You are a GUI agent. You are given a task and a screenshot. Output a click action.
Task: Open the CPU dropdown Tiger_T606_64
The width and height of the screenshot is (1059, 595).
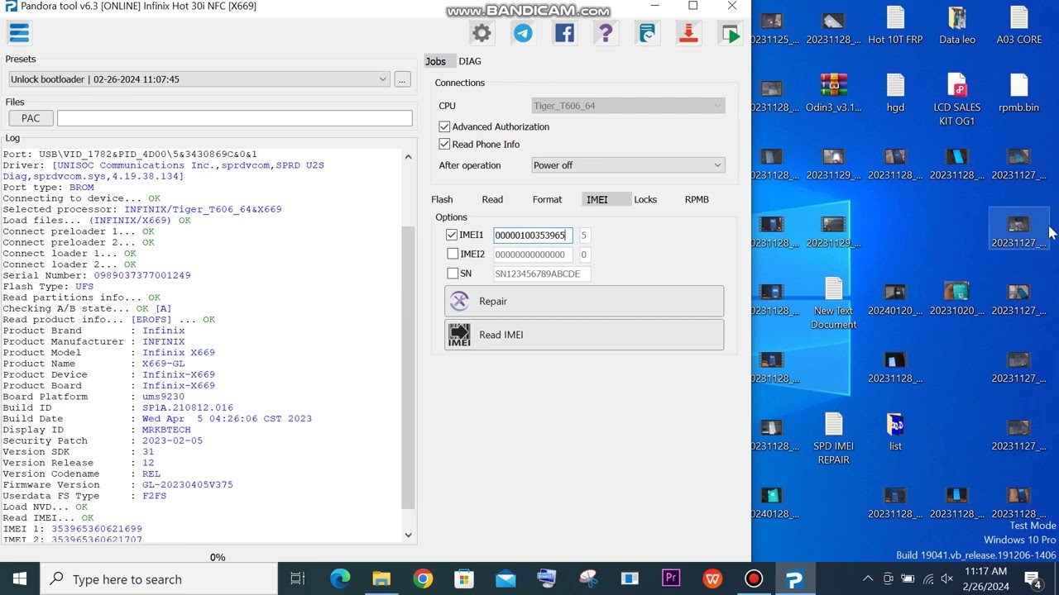(x=628, y=106)
